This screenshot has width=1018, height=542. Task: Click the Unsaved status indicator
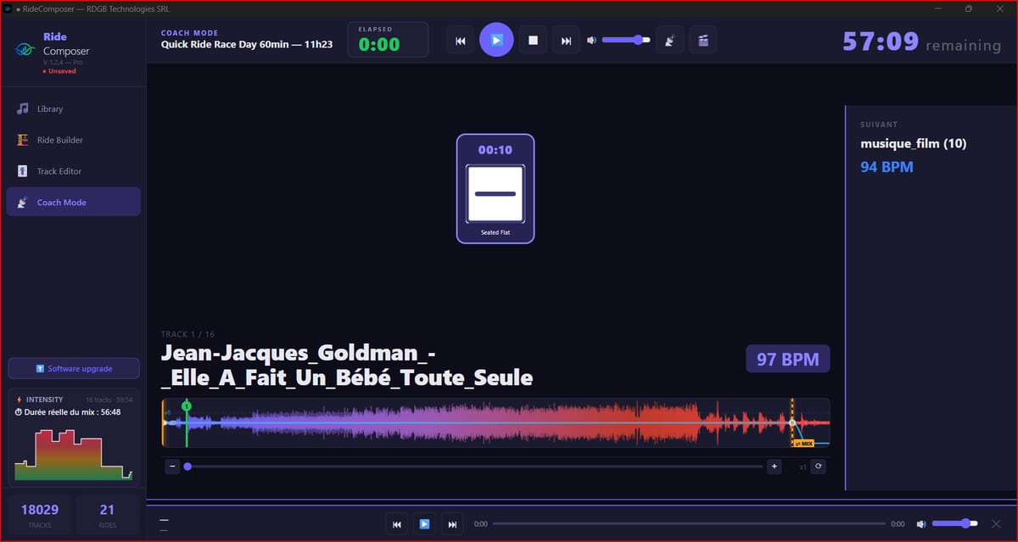pyautogui.click(x=59, y=71)
